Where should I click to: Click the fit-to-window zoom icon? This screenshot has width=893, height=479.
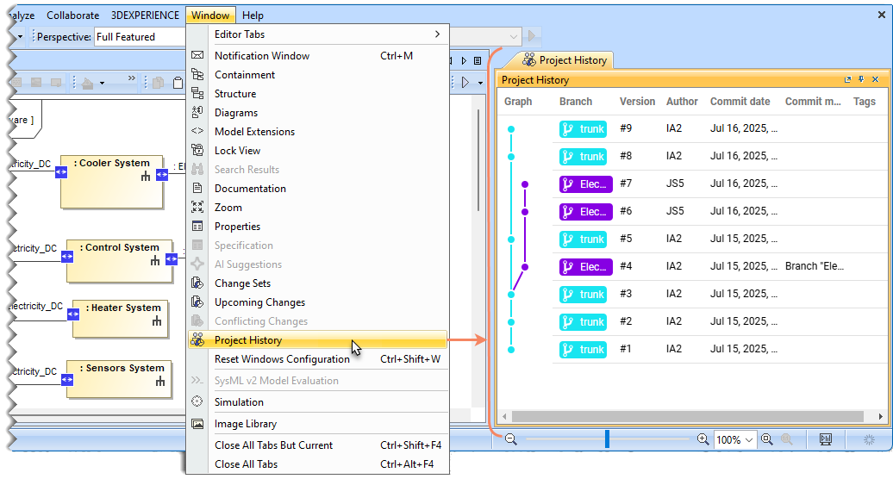tap(767, 439)
